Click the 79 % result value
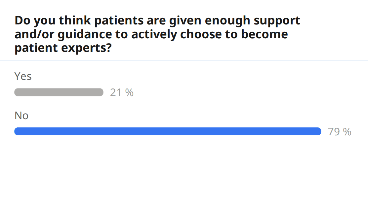 click(x=340, y=132)
